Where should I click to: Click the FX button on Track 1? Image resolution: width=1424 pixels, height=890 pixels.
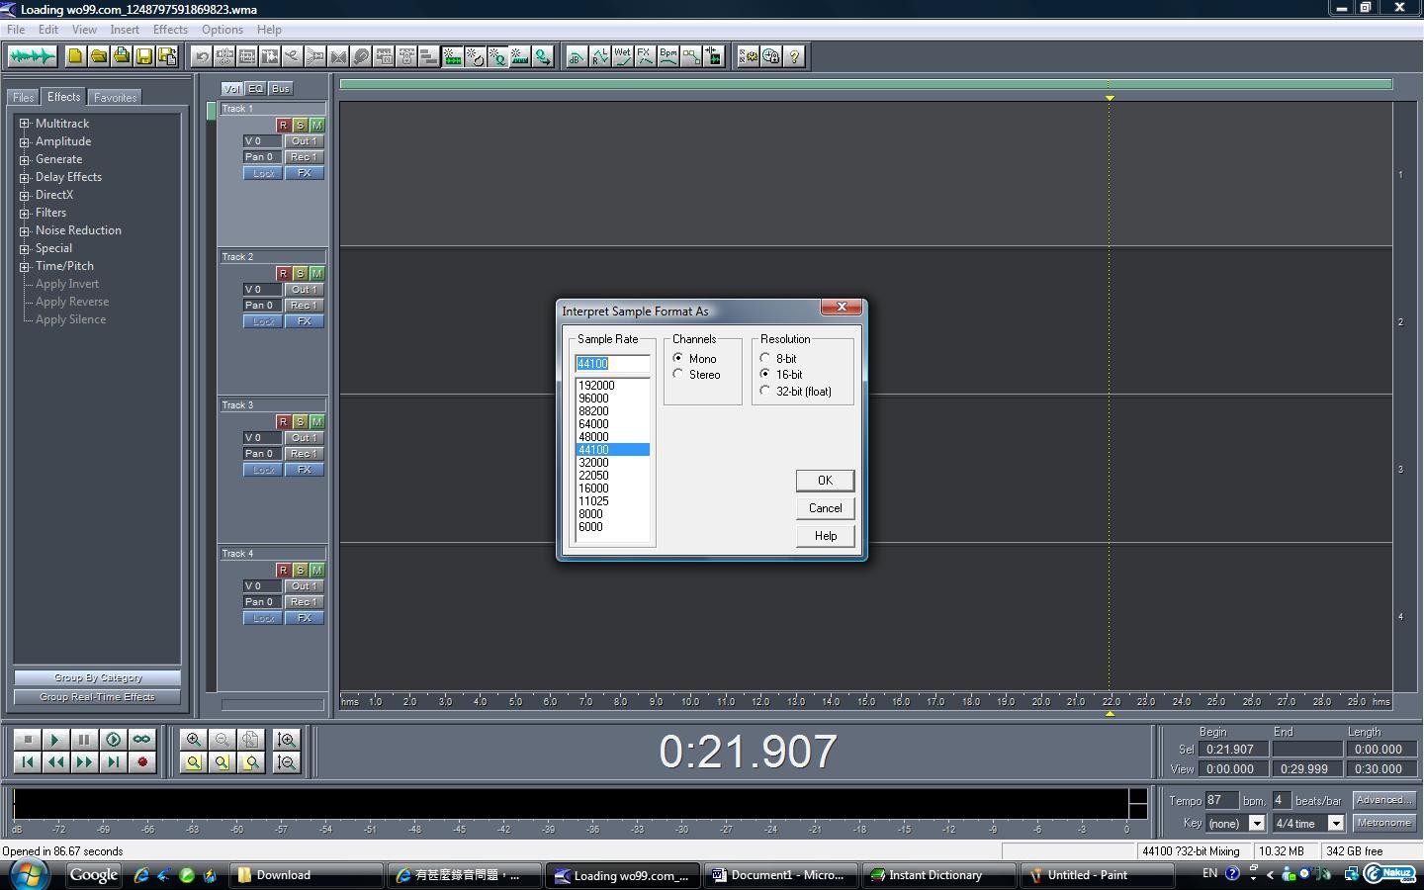tap(305, 173)
